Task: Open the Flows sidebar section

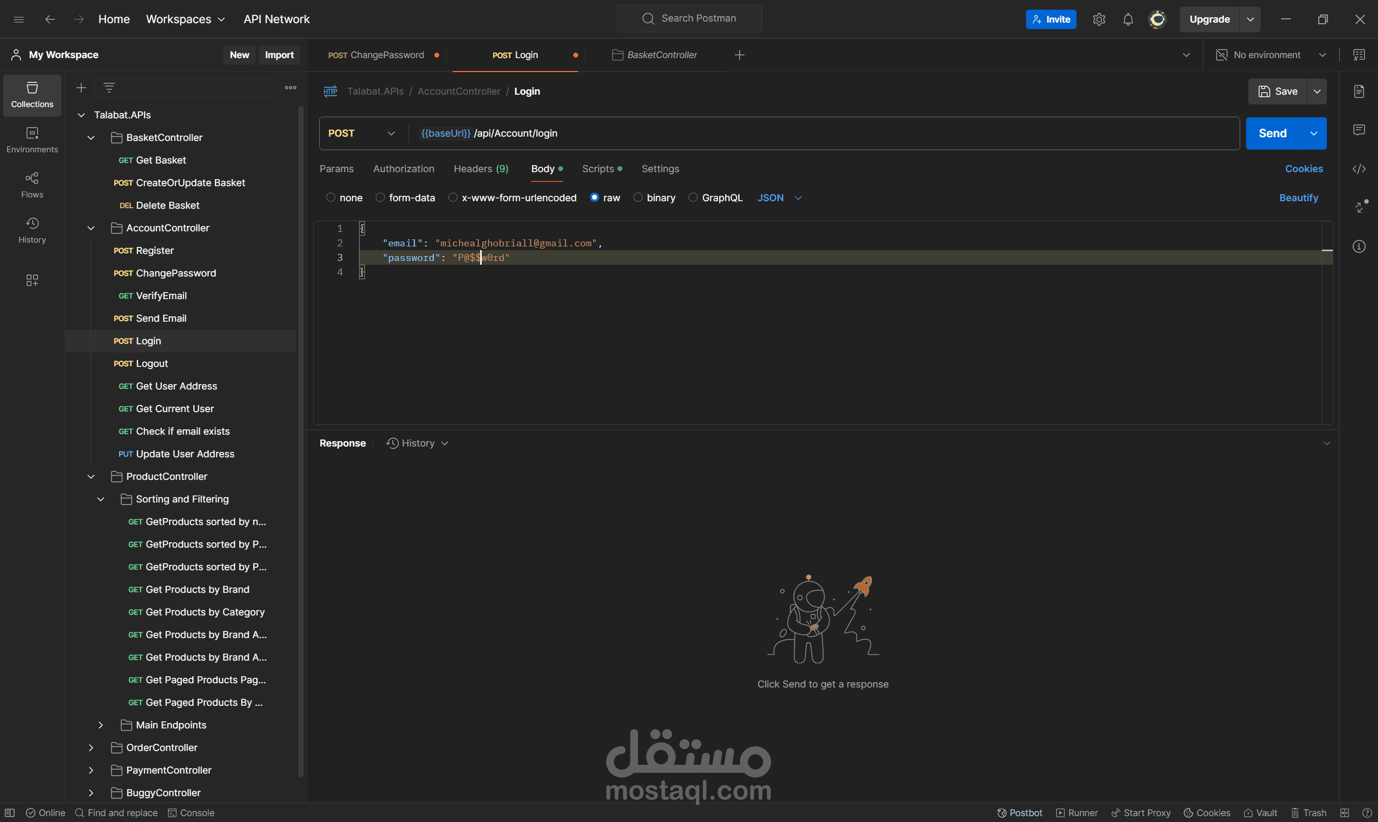Action: point(32,185)
